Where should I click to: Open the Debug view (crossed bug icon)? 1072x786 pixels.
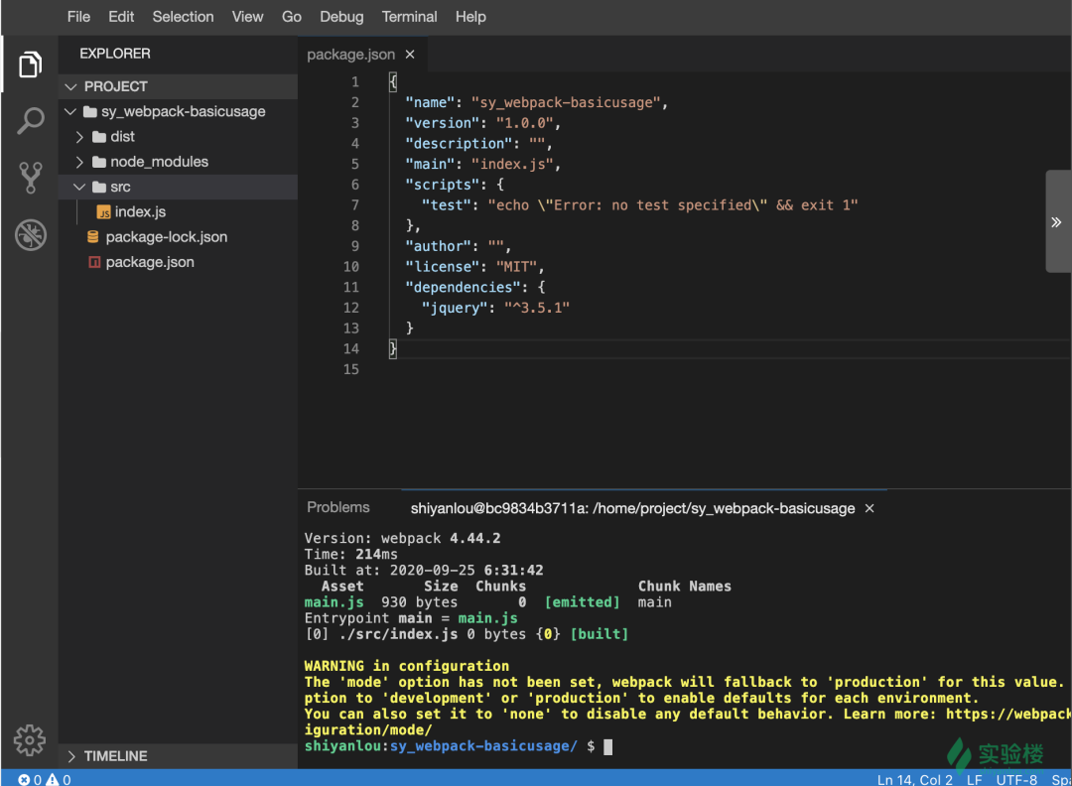click(x=30, y=234)
